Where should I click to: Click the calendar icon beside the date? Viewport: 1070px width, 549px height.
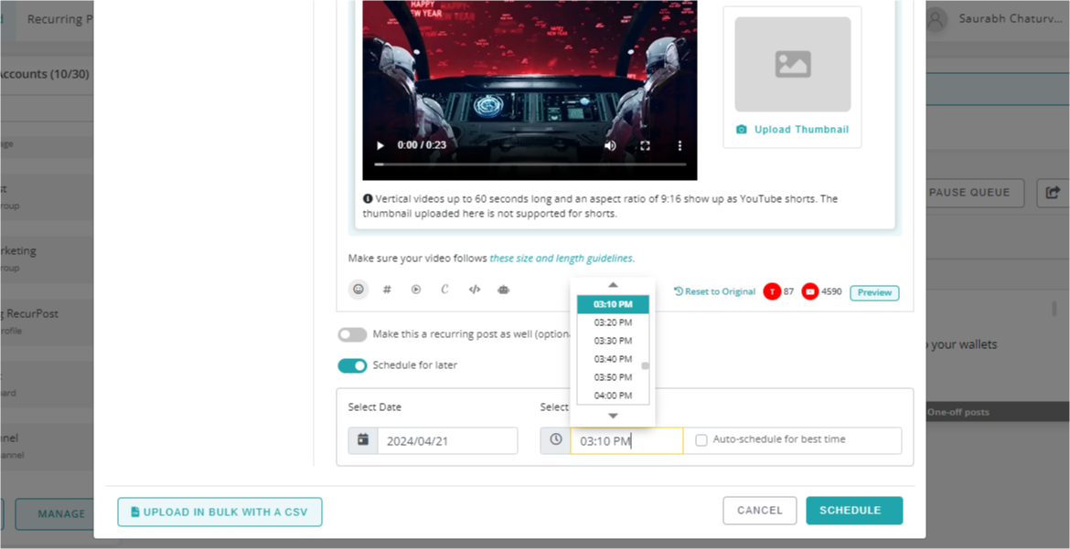[x=363, y=440]
